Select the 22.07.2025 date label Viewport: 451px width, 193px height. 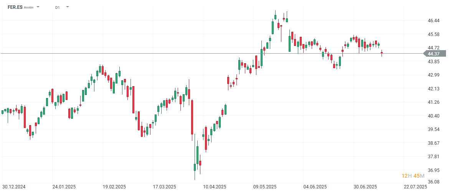coord(415,187)
